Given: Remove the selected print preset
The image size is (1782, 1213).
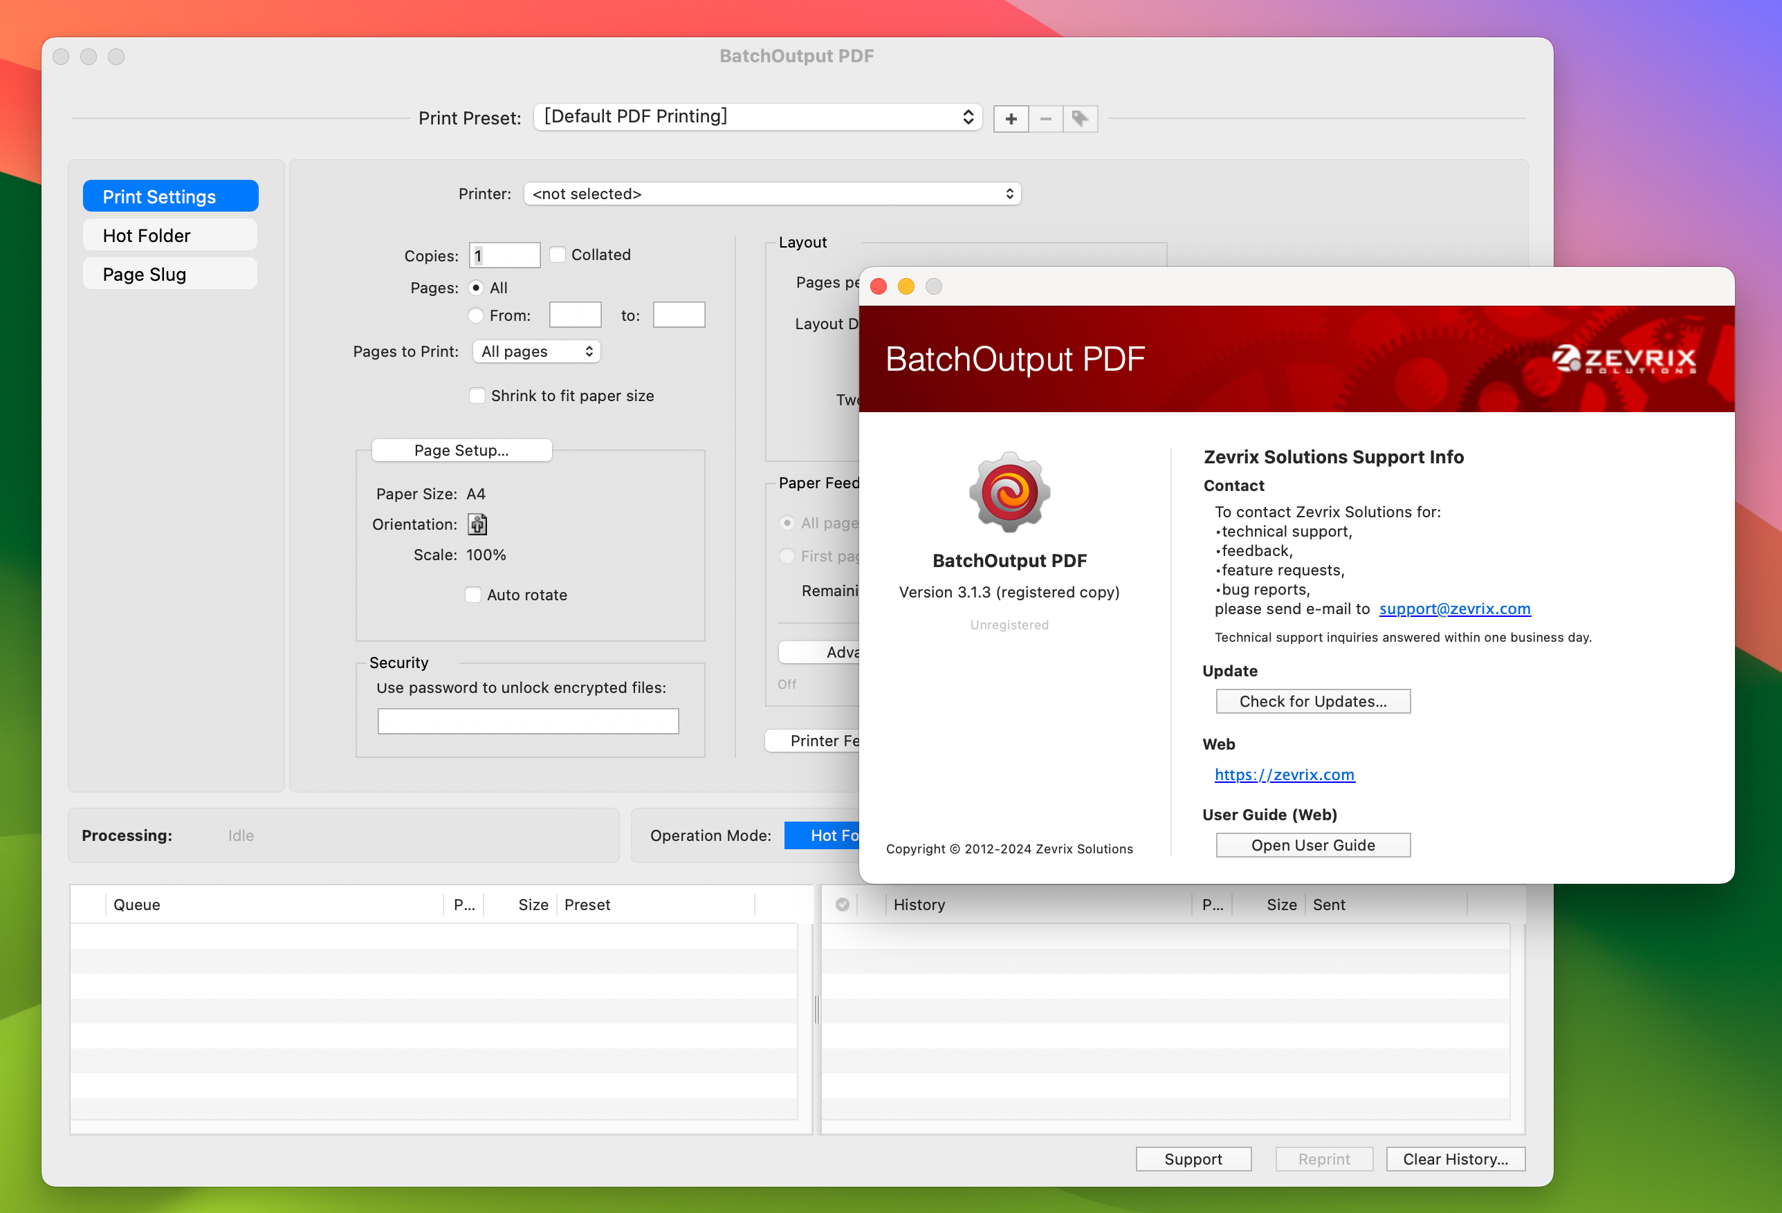Looking at the screenshot, I should [x=1045, y=118].
